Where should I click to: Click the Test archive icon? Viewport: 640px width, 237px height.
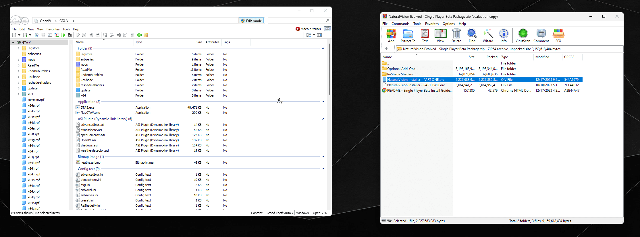click(425, 34)
